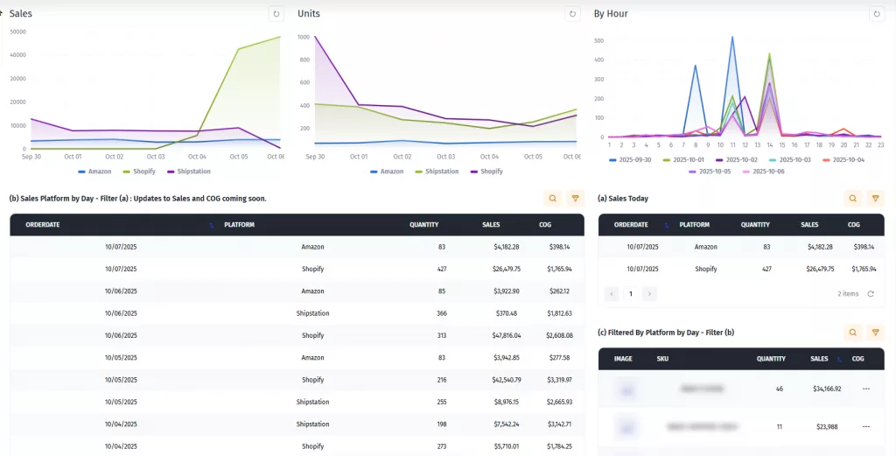Click first product image thumbnail in SKU table
The height and width of the screenshot is (456, 896).
point(624,388)
